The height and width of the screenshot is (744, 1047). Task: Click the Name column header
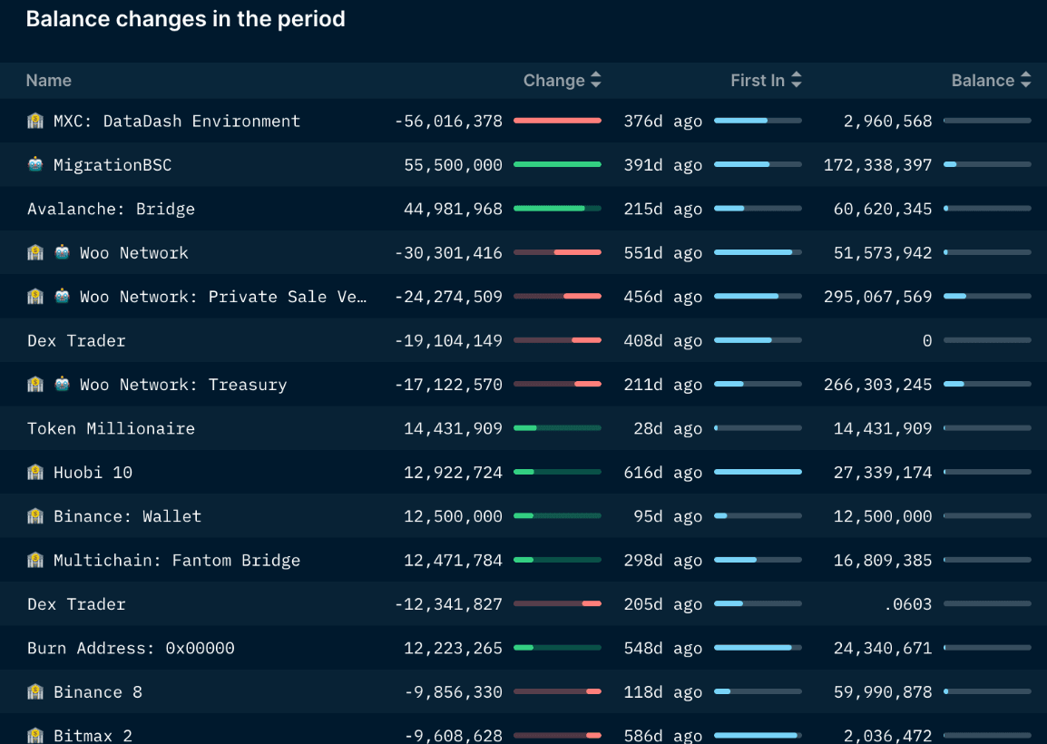click(48, 81)
